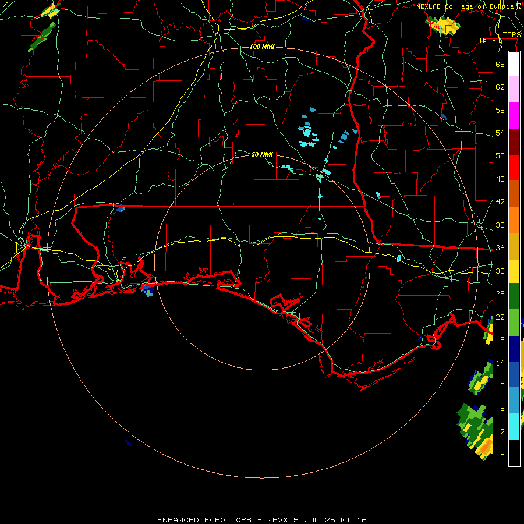Click the 38 legend value
The height and width of the screenshot is (524, 524).
tap(500, 225)
